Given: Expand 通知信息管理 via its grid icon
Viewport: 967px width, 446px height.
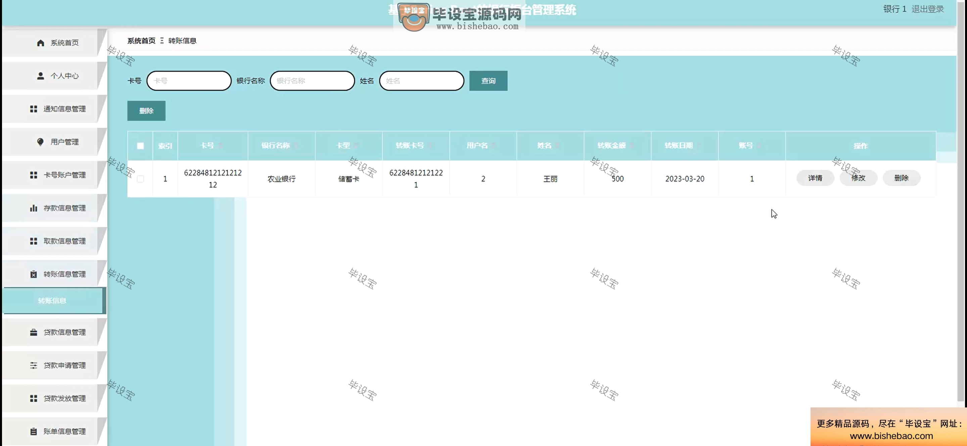Looking at the screenshot, I should (34, 109).
